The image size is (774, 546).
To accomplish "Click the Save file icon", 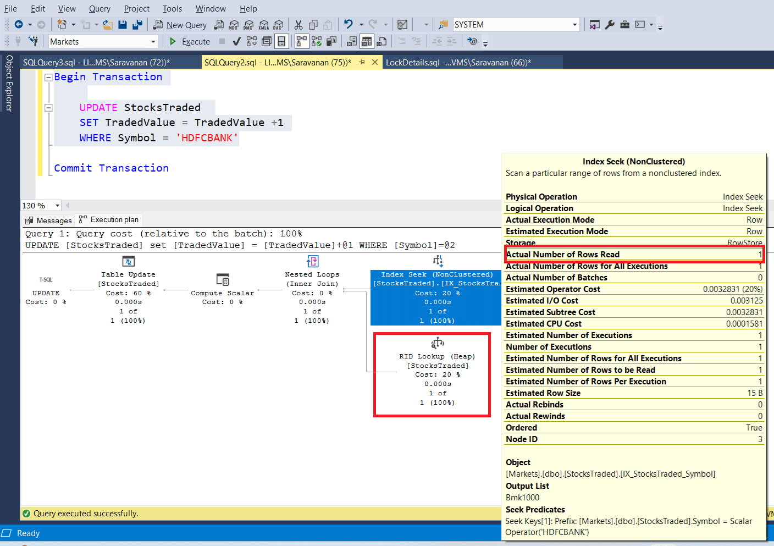I will (x=123, y=25).
